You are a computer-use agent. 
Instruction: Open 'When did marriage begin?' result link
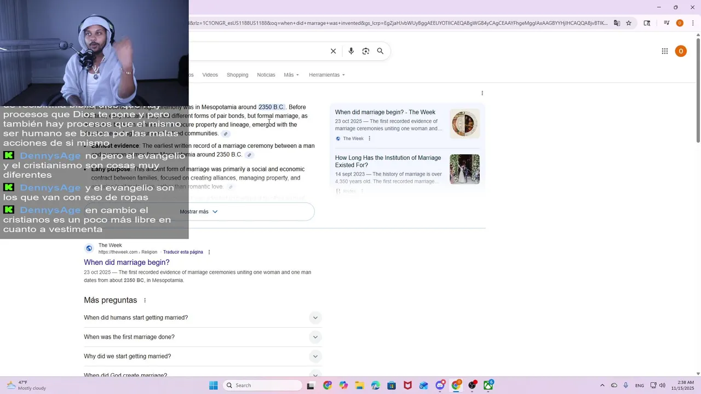click(127, 263)
